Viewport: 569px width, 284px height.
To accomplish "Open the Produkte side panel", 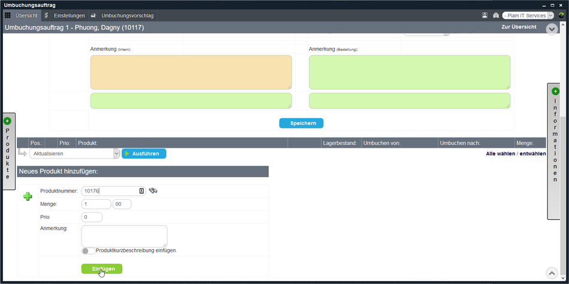I will click(8, 151).
